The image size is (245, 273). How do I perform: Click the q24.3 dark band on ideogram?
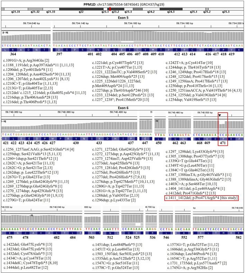171,9
